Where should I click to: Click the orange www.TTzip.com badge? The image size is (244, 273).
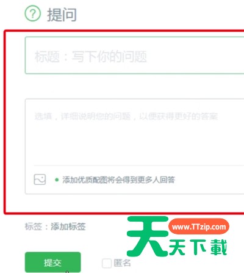click(199, 227)
